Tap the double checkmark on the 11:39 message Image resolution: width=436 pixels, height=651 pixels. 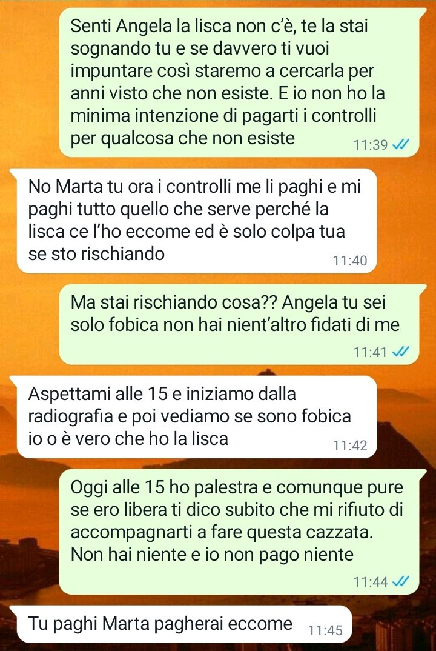click(x=401, y=144)
